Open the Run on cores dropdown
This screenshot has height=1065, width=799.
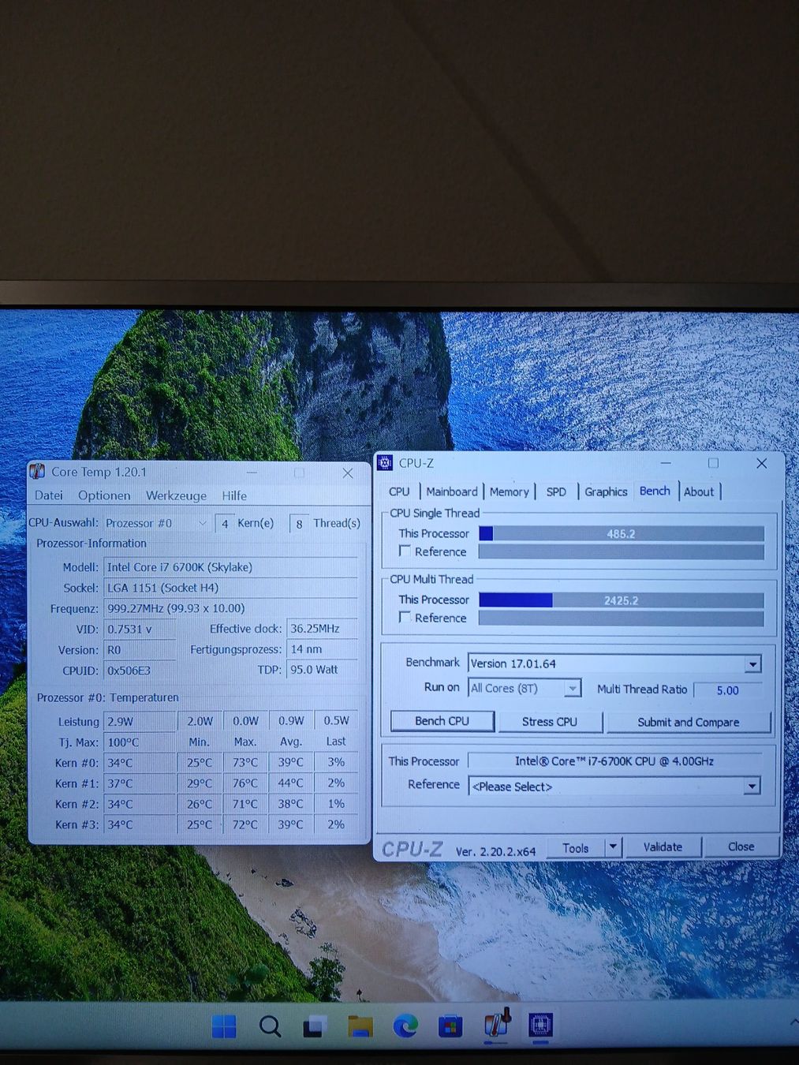click(573, 689)
